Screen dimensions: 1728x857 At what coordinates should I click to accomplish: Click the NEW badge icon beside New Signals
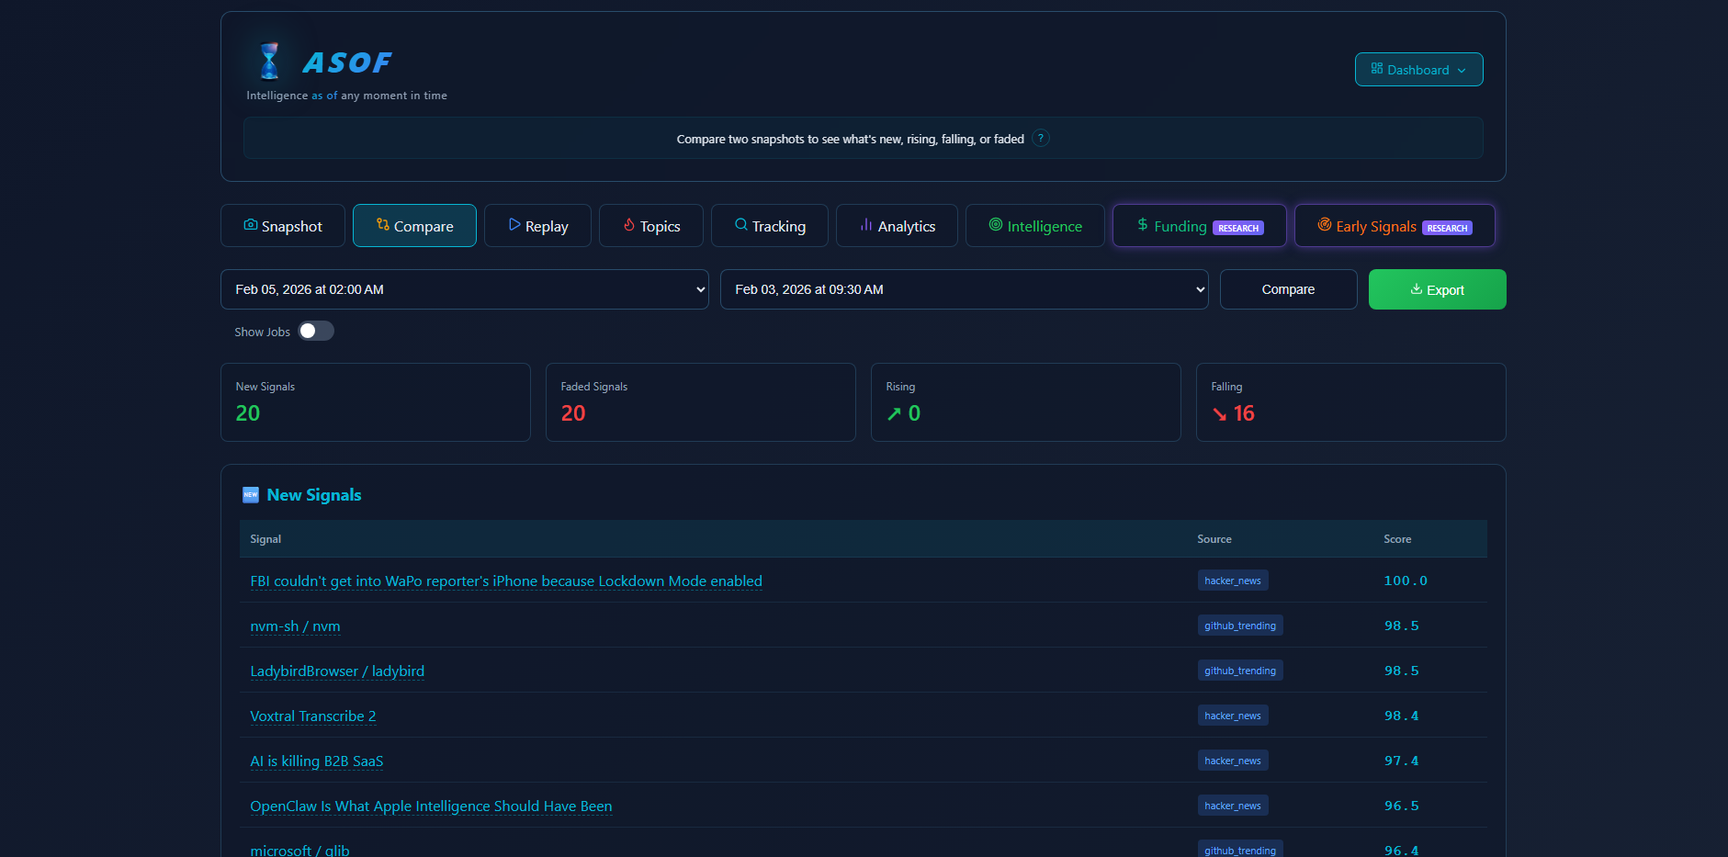[250, 494]
